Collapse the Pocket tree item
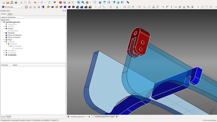Viewport: 217px width, 122px height. [4, 28]
